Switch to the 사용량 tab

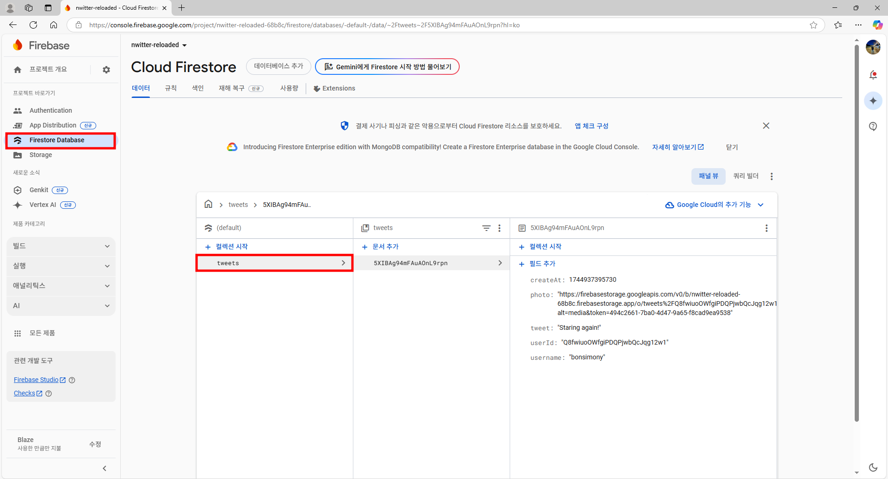click(x=289, y=88)
